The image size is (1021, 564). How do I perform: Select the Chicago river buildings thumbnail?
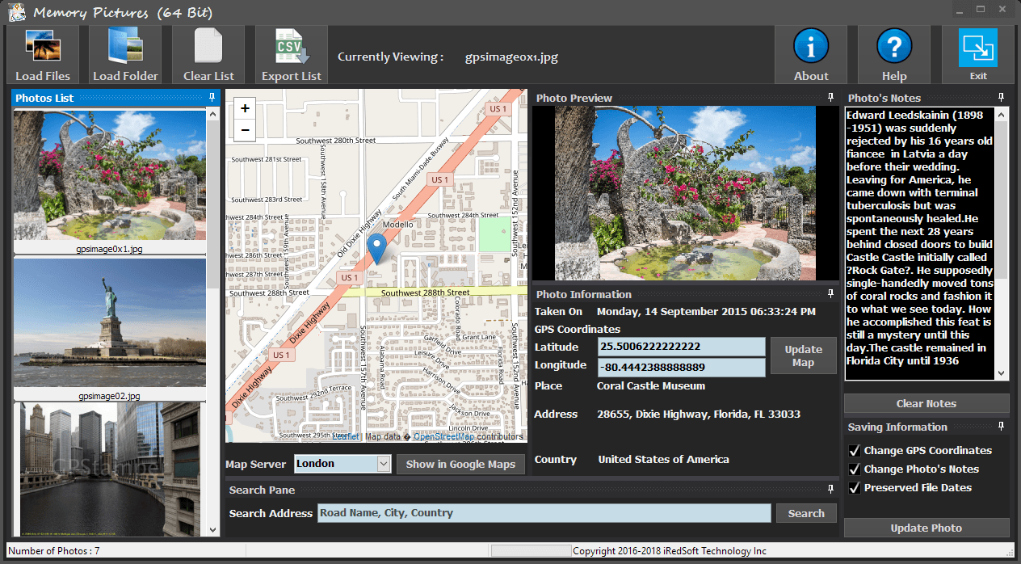pyautogui.click(x=110, y=469)
